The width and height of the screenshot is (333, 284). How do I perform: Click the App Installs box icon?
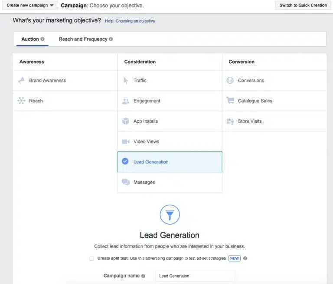pyautogui.click(x=126, y=121)
